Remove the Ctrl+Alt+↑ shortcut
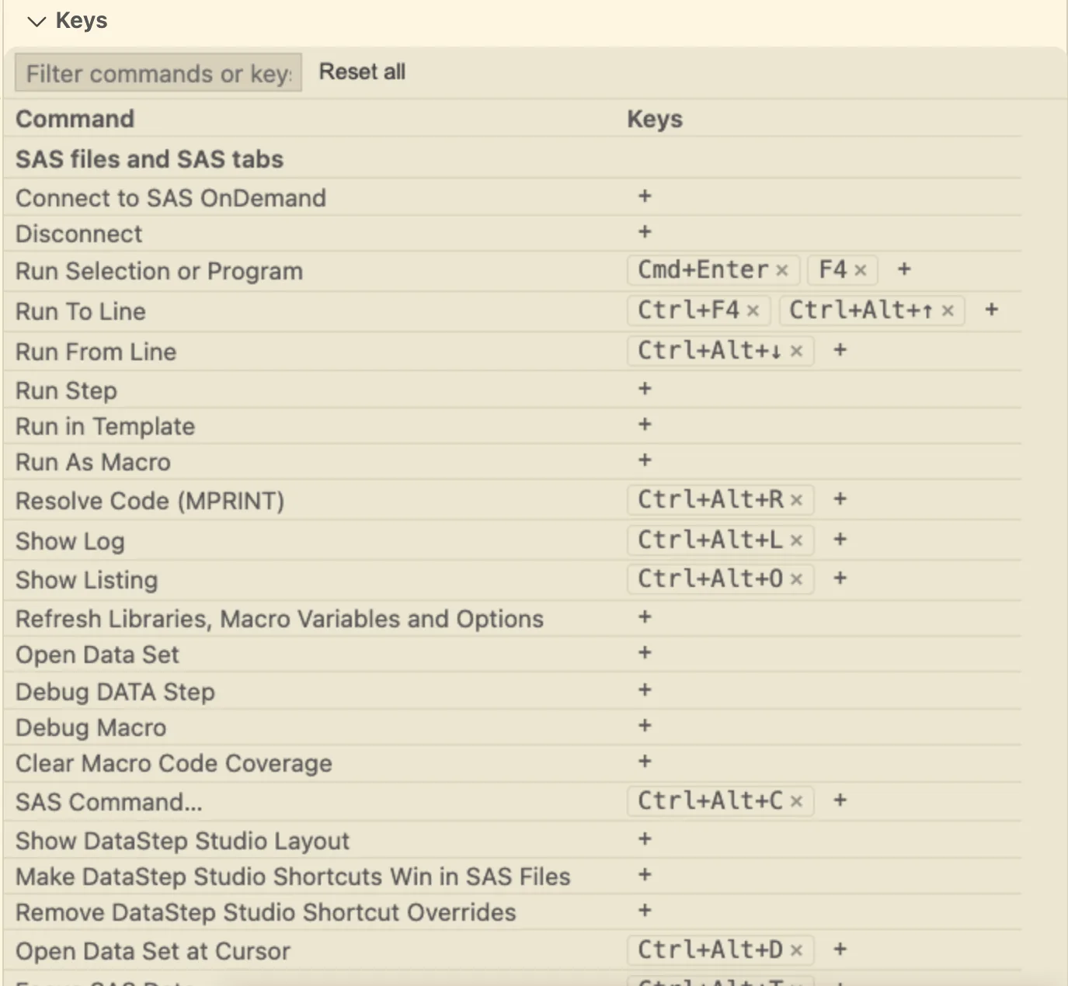The image size is (1068, 986). tap(948, 311)
